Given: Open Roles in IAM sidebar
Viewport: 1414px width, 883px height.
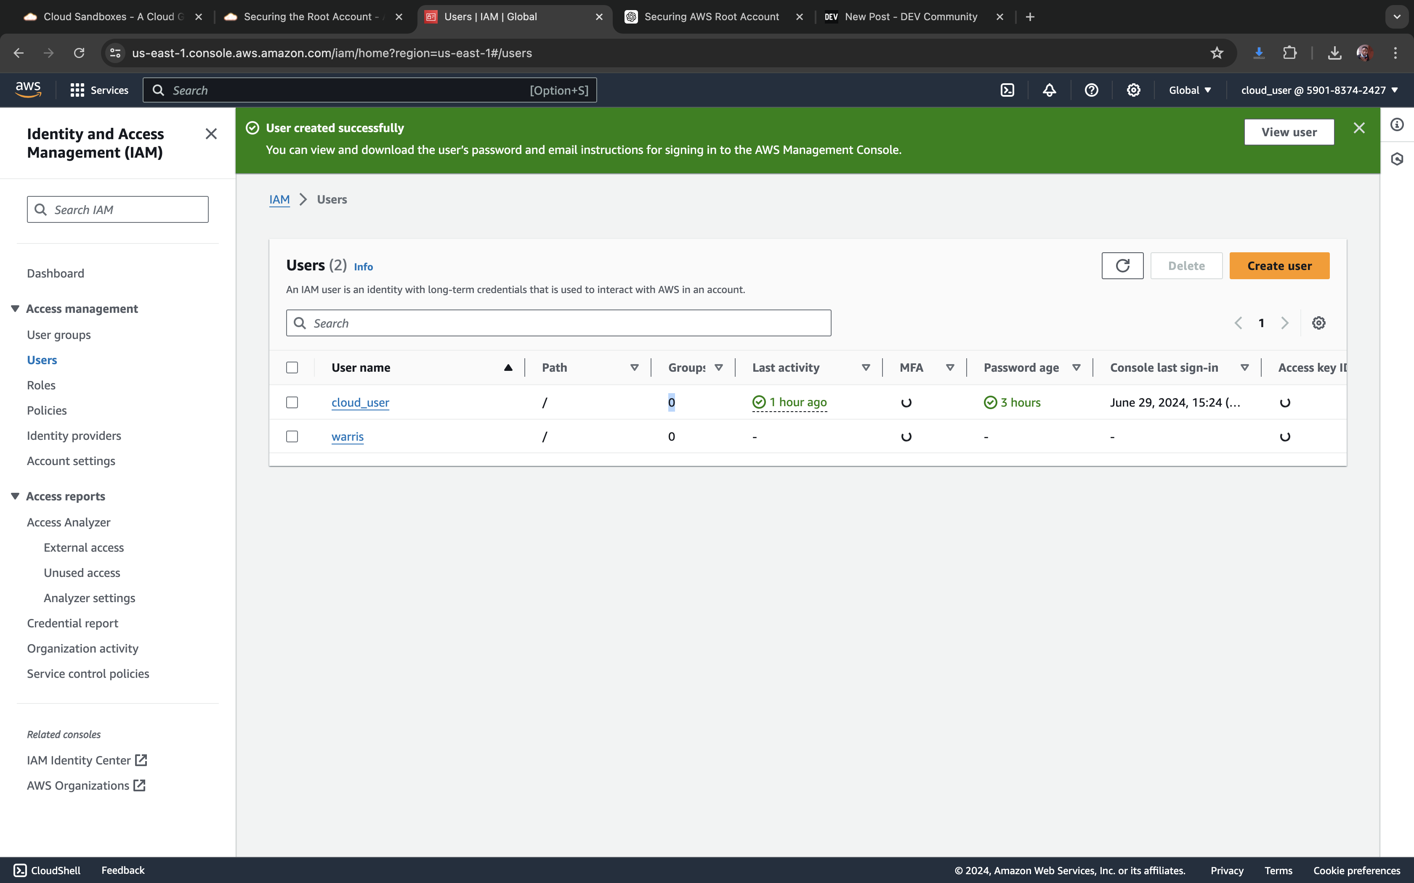Looking at the screenshot, I should point(41,385).
